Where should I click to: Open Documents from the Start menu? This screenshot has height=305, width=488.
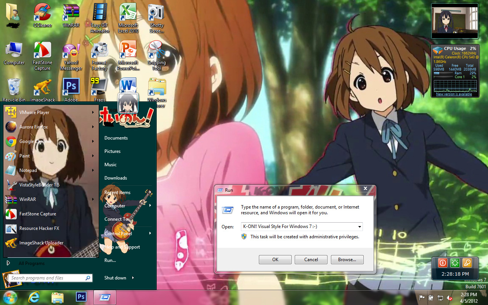pyautogui.click(x=116, y=138)
